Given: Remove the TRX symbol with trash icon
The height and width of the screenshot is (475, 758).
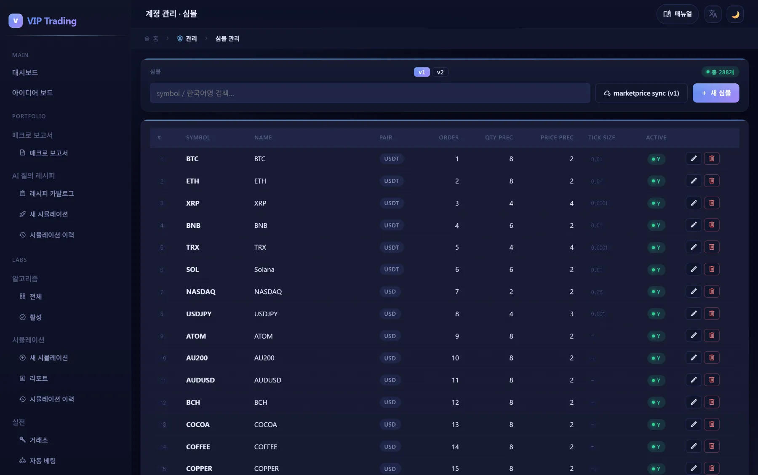Looking at the screenshot, I should 712,247.
